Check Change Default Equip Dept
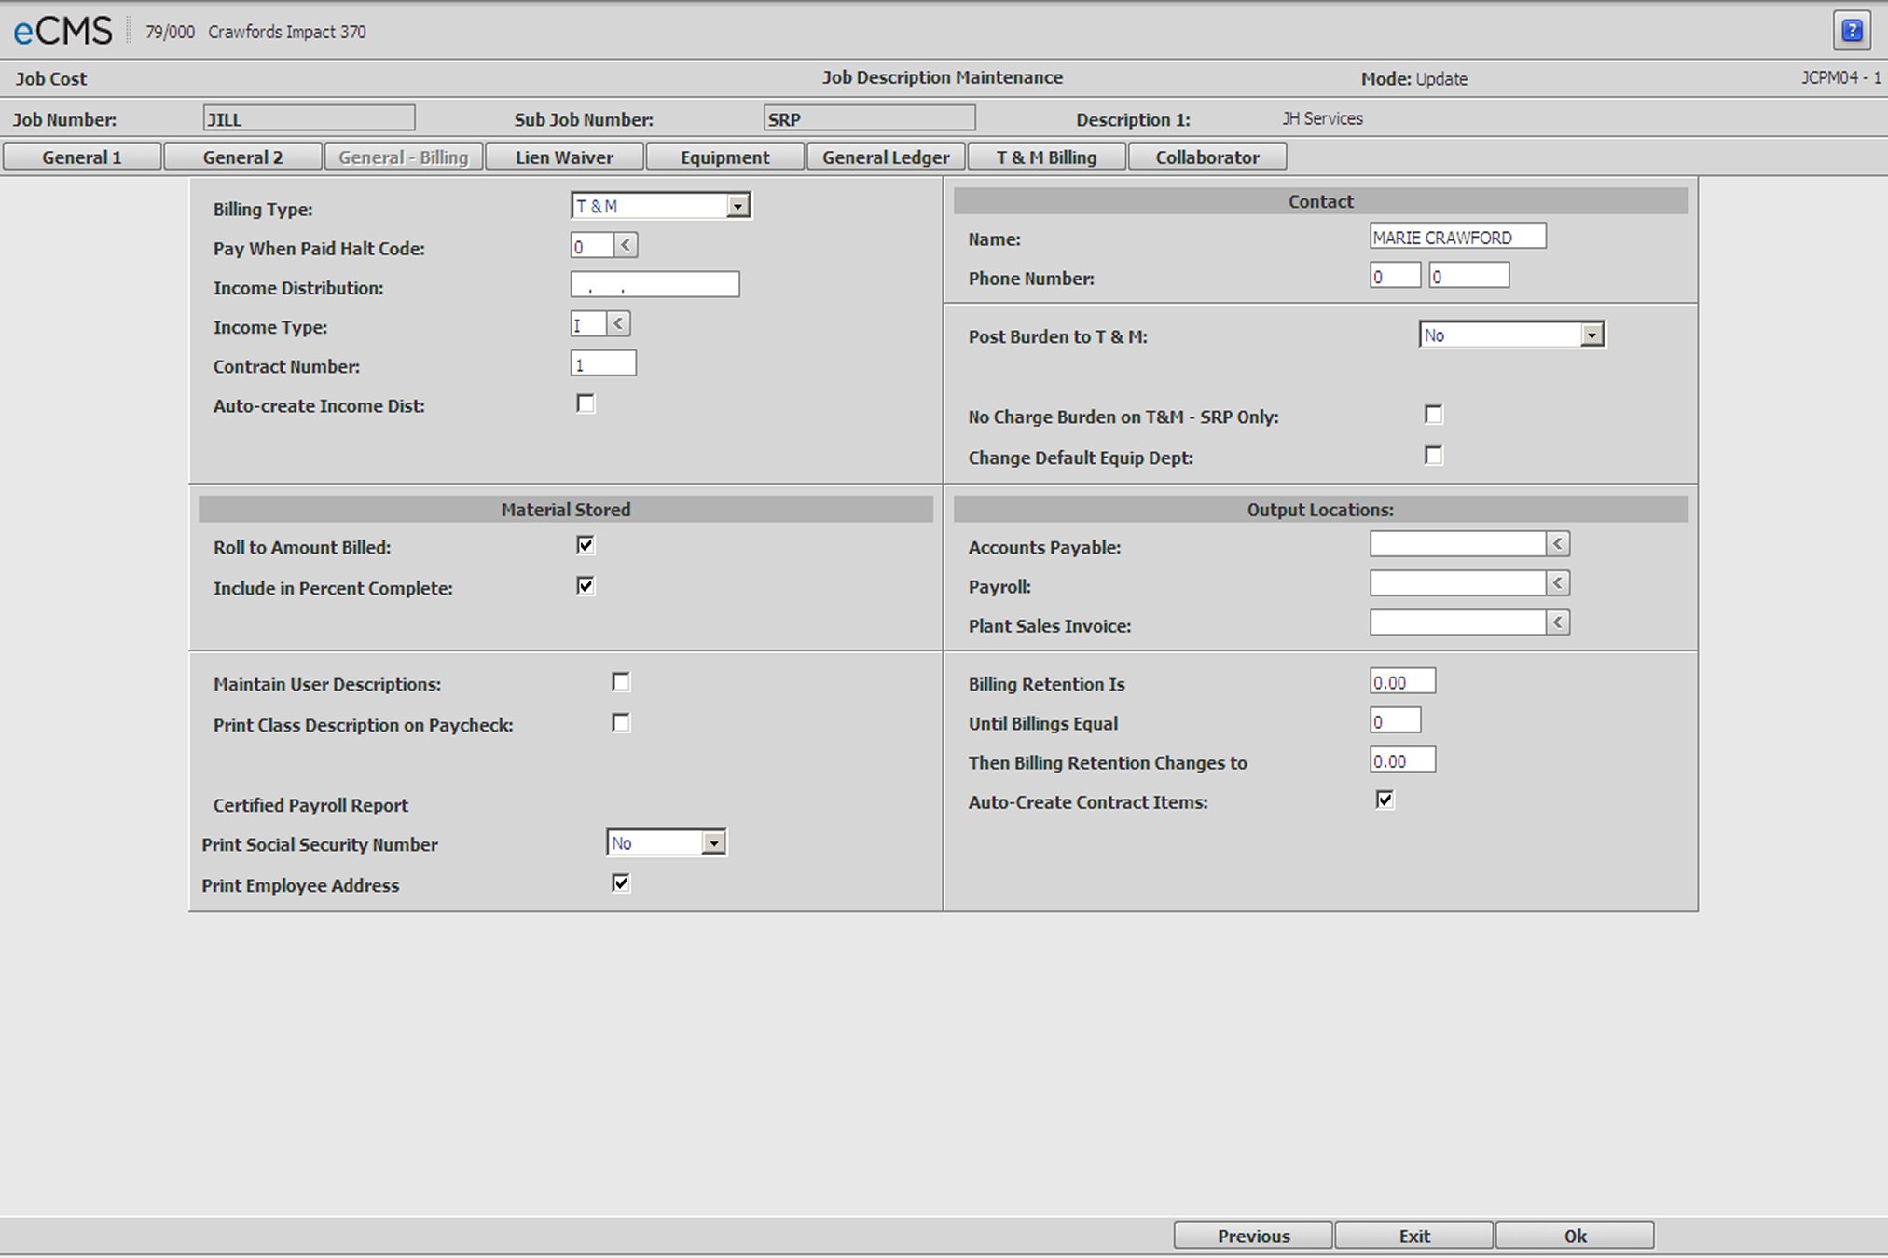The width and height of the screenshot is (1888, 1258). [x=1434, y=456]
